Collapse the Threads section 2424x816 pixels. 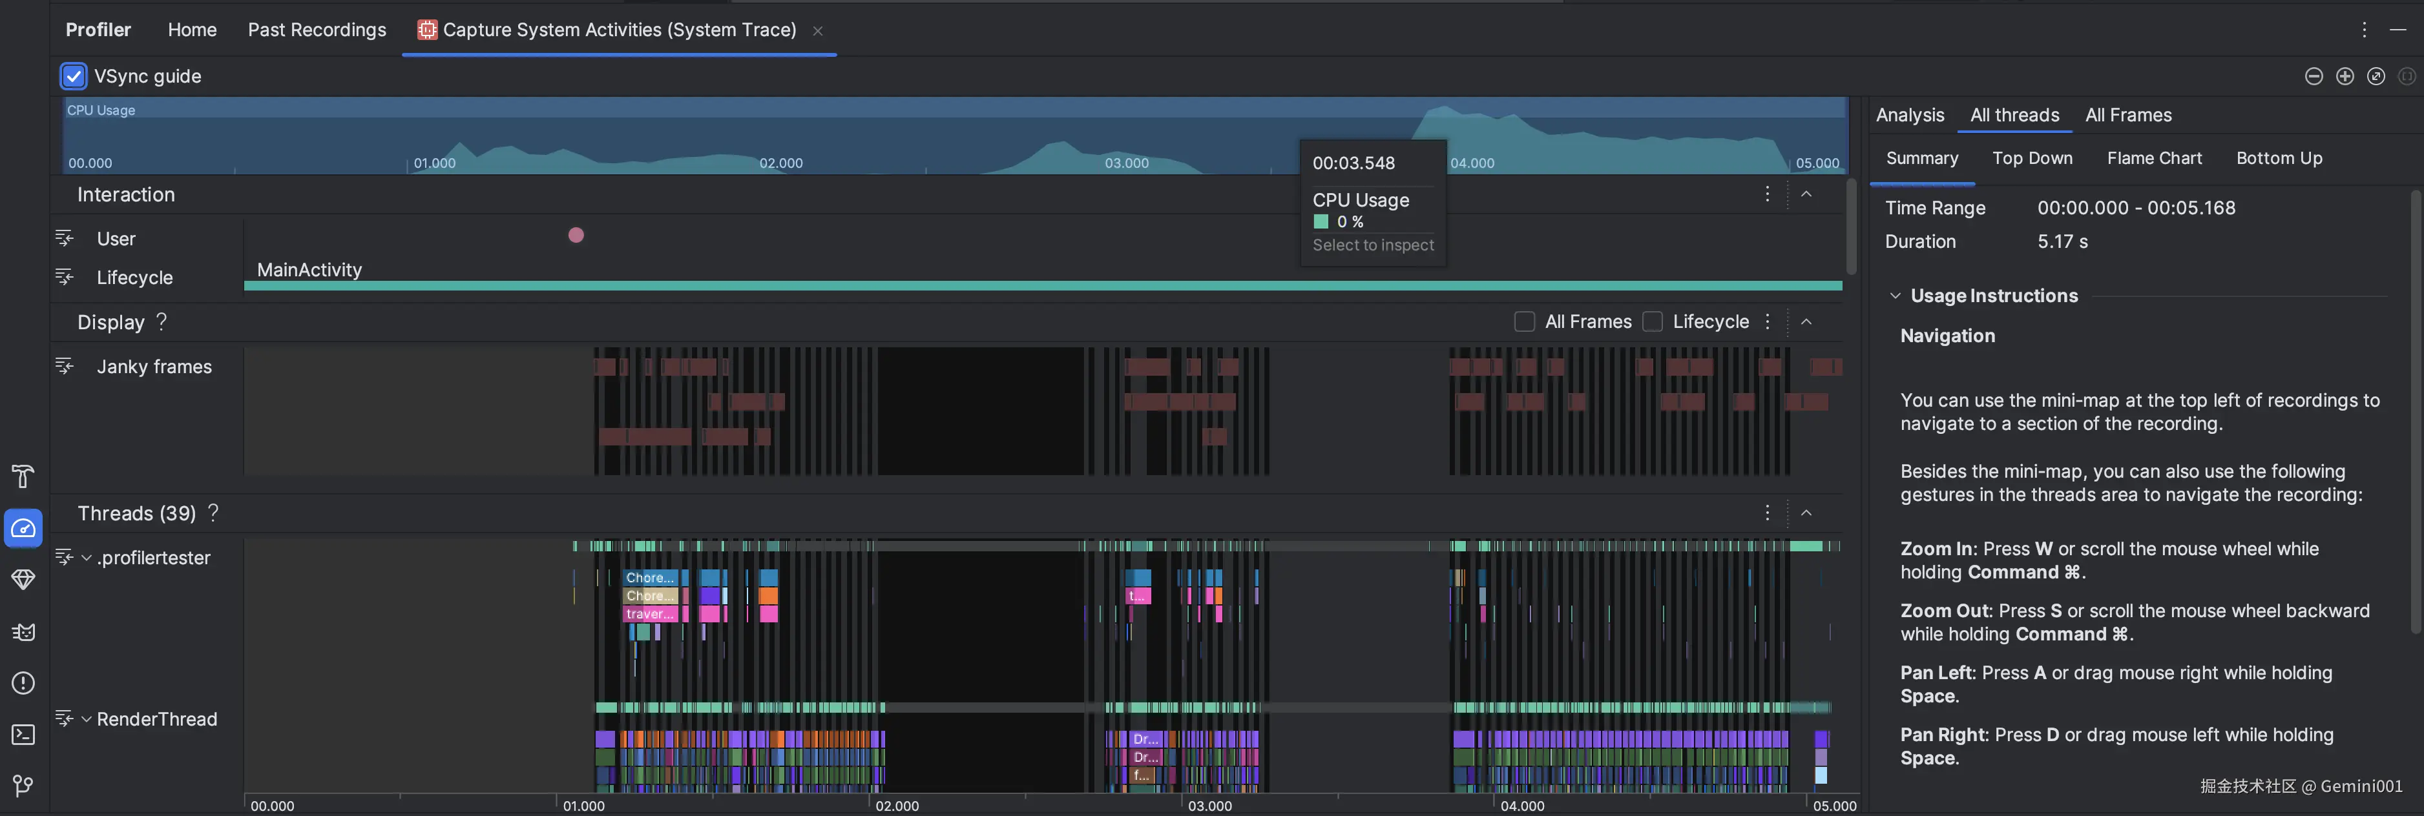coord(1807,513)
